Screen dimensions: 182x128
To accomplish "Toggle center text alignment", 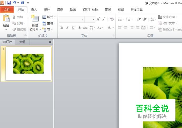I will pyautogui.click(x=126, y=28).
